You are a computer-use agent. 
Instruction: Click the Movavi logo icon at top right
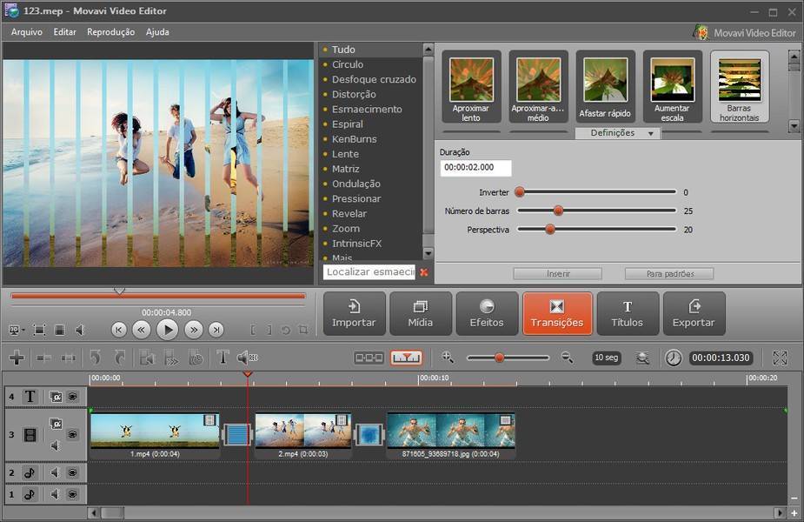click(x=701, y=32)
